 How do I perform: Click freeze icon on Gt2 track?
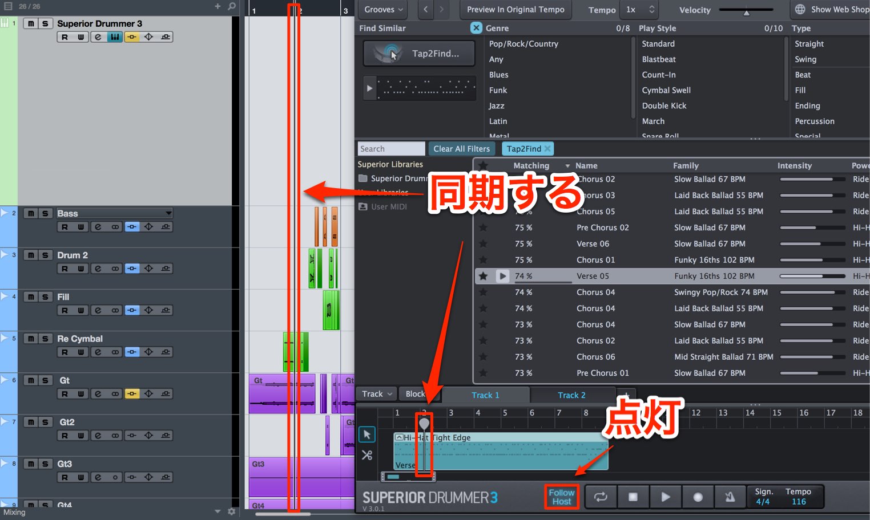click(x=166, y=435)
